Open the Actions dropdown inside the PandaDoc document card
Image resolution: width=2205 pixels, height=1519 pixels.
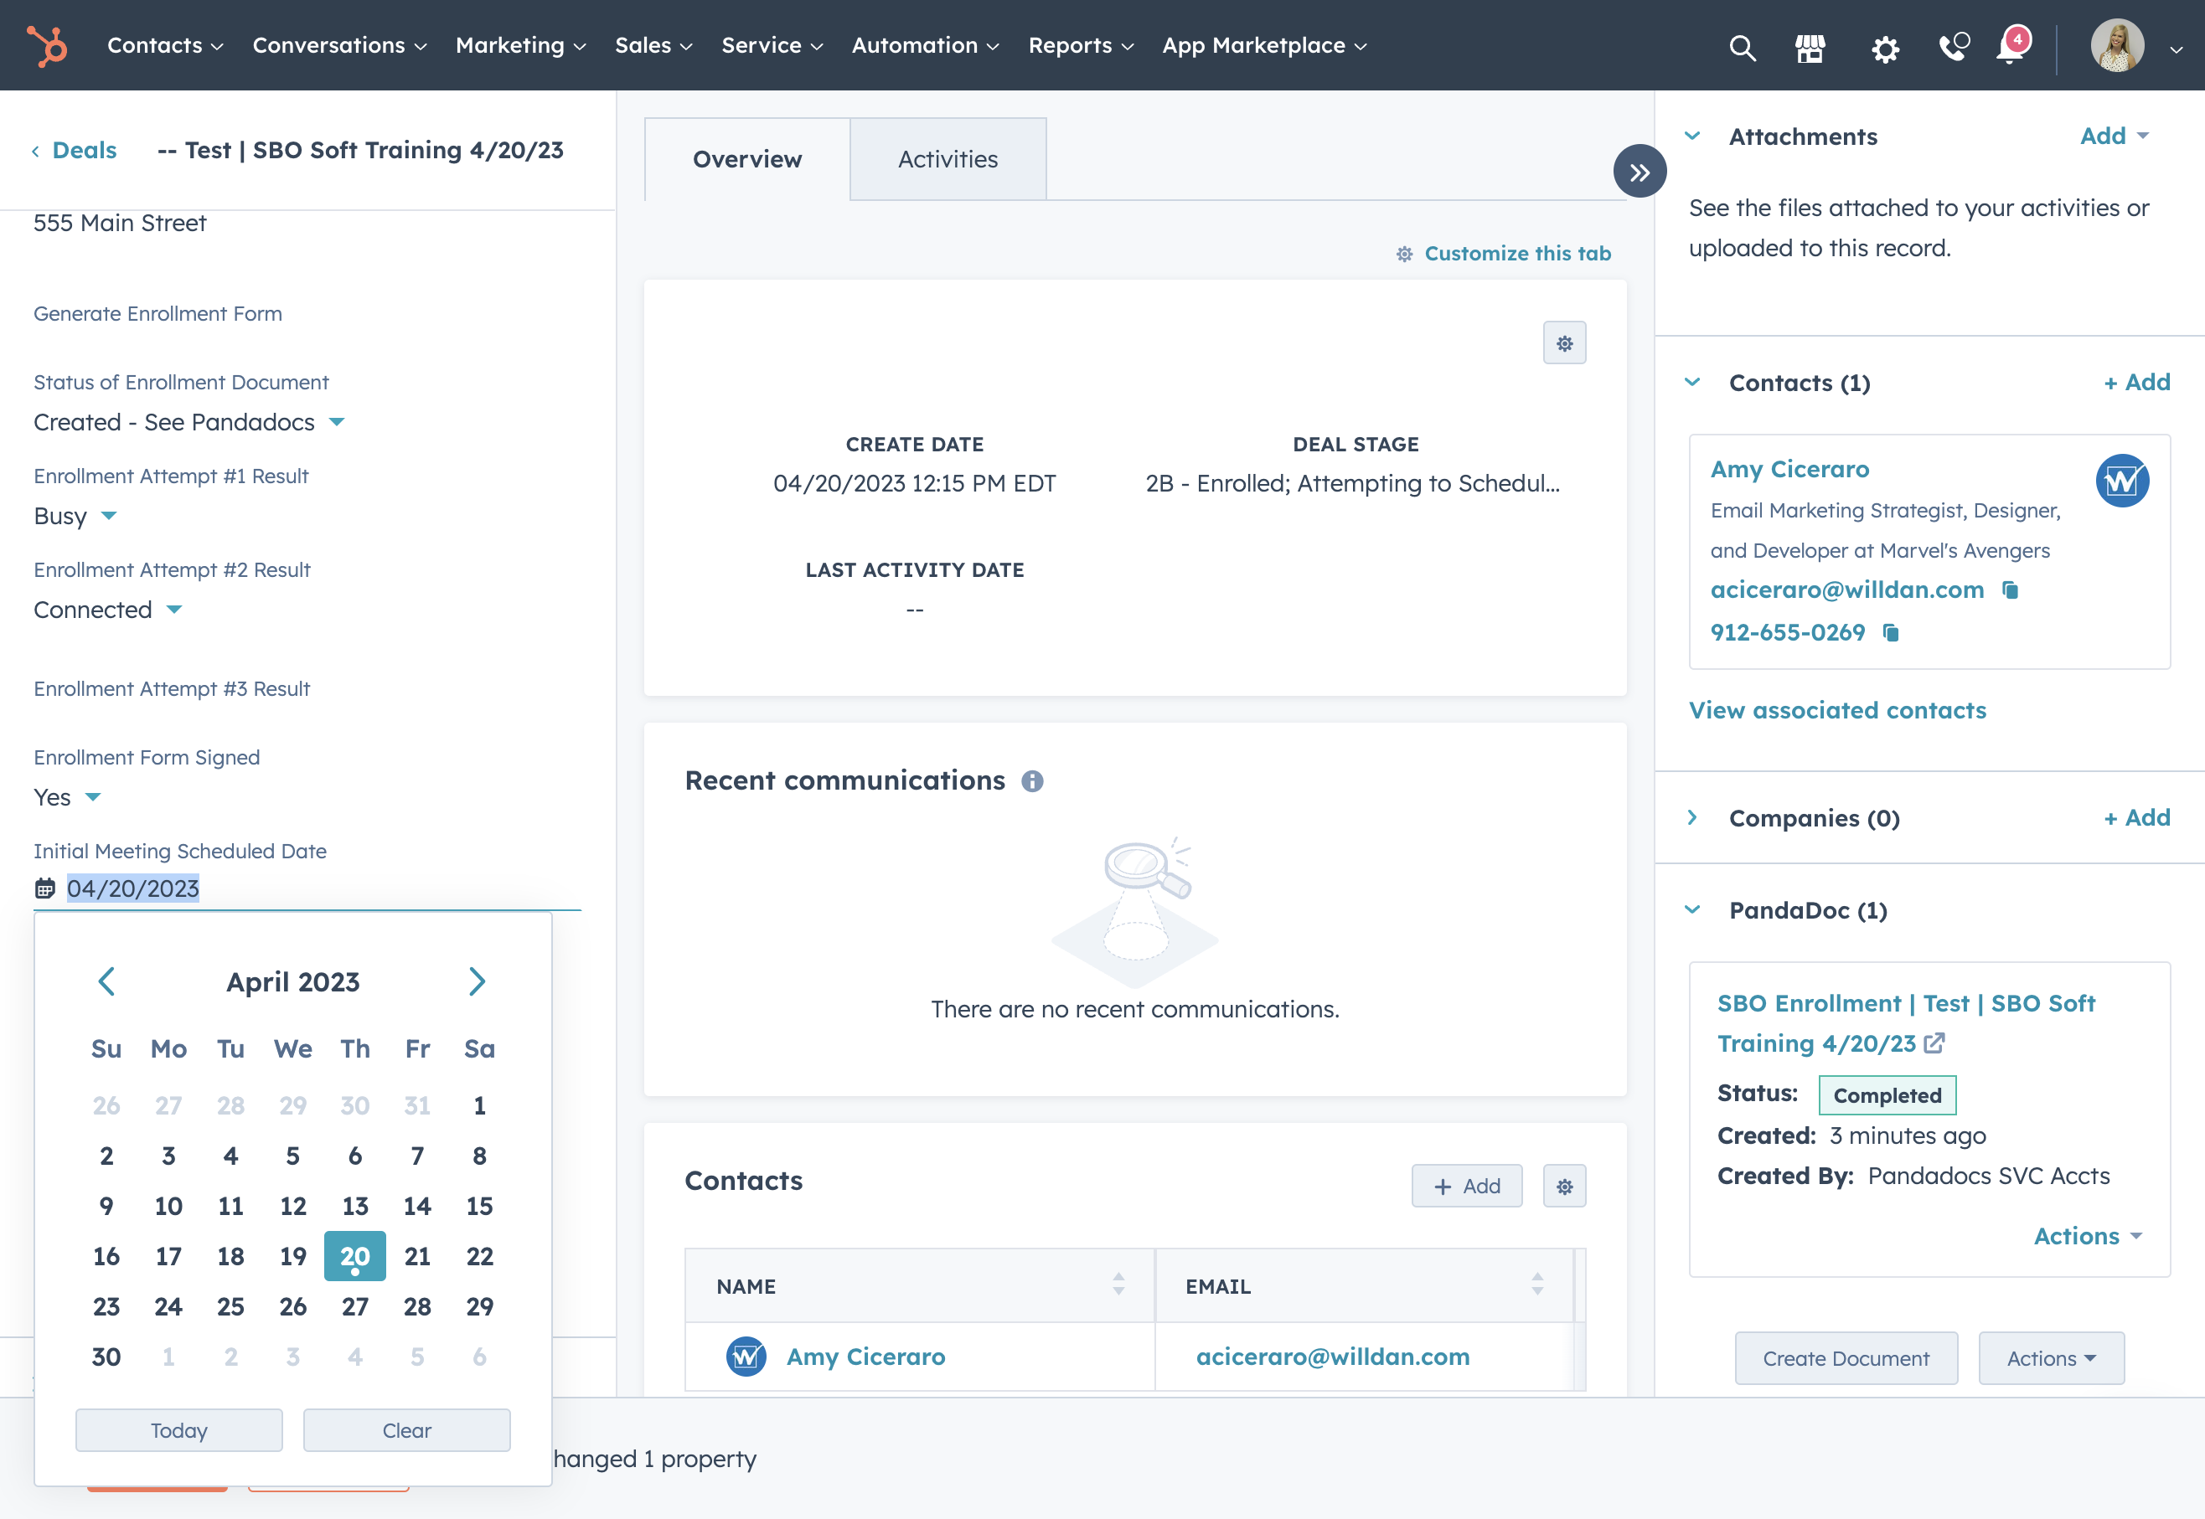tap(2087, 1236)
